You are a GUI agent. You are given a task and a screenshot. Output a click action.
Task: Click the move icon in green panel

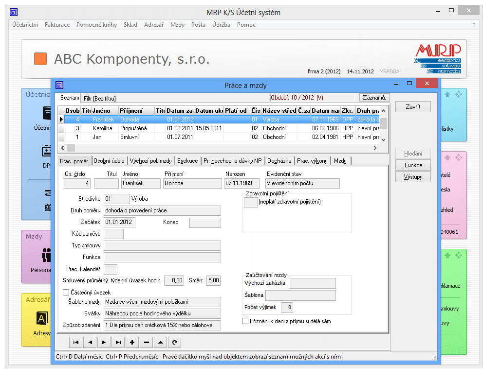[459, 255]
